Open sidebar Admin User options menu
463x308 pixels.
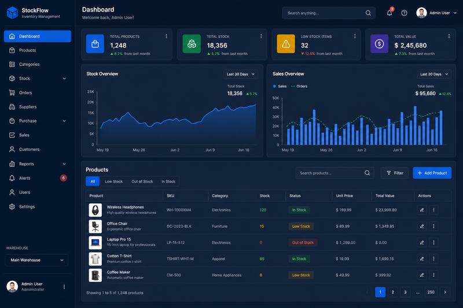point(64,287)
